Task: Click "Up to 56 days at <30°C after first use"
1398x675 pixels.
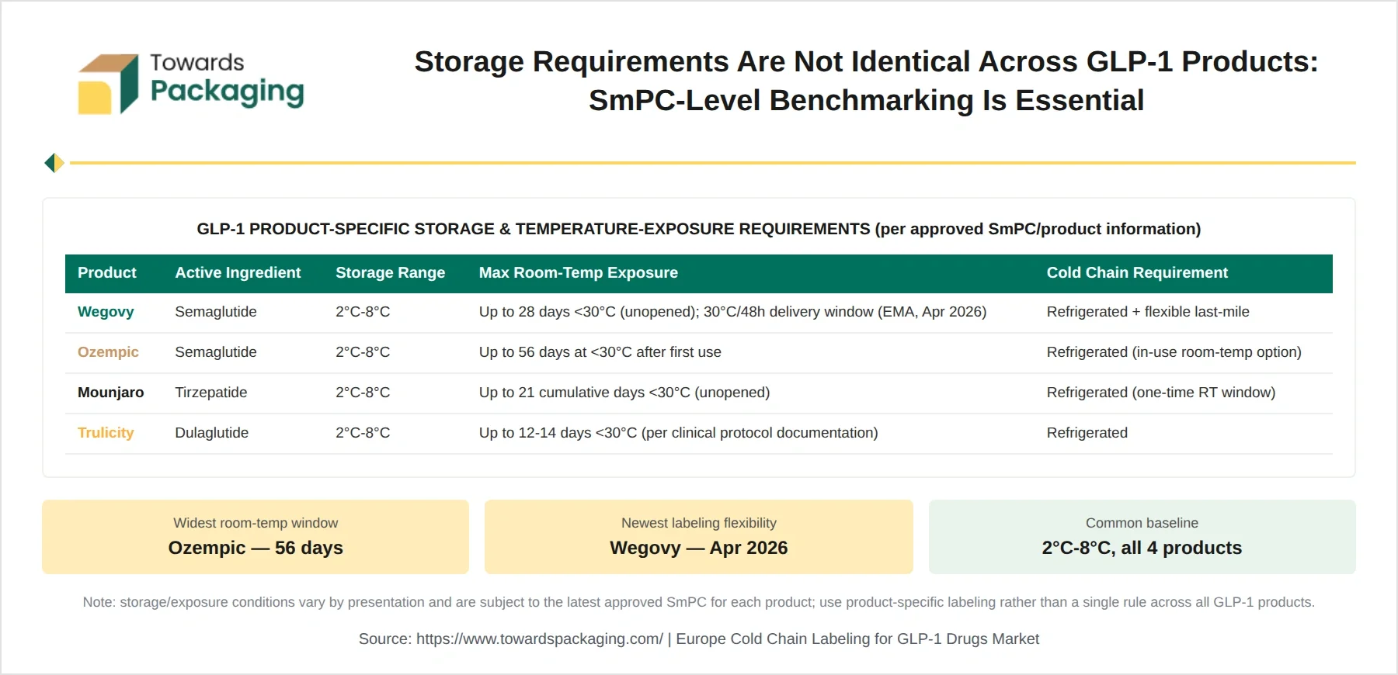Action: (x=600, y=352)
